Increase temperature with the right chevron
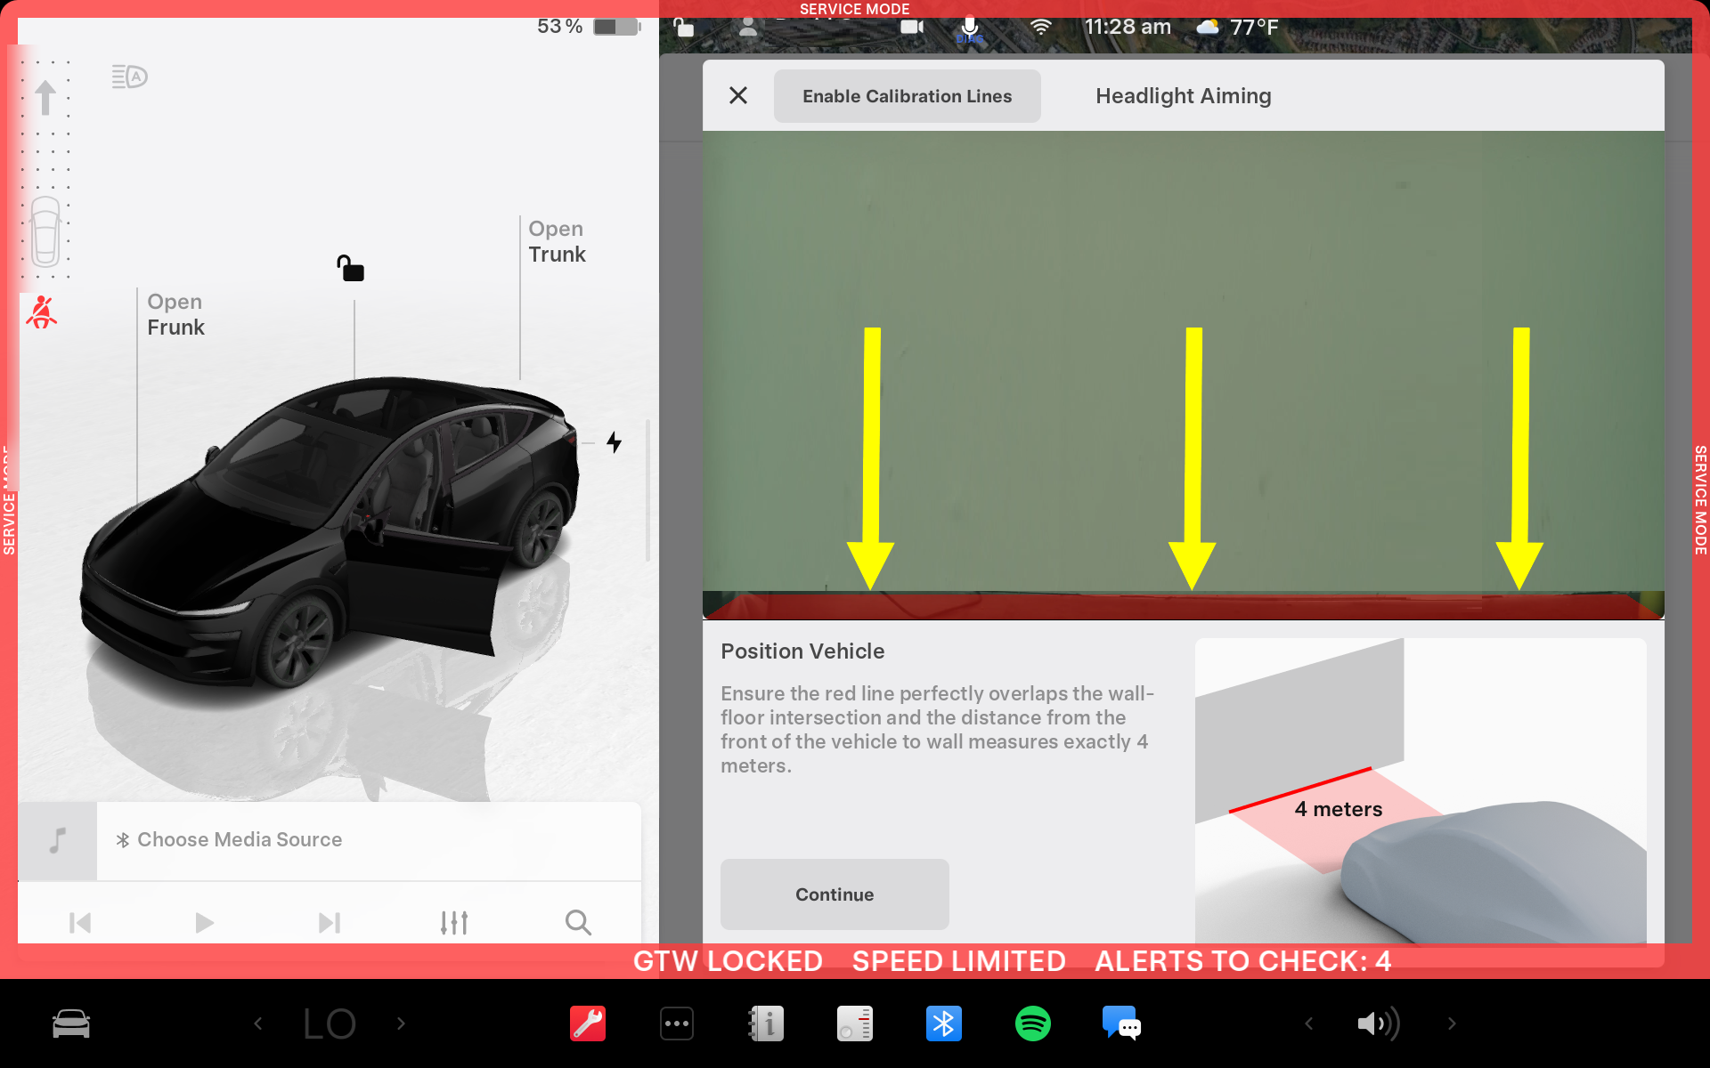The width and height of the screenshot is (1710, 1068). [401, 1023]
